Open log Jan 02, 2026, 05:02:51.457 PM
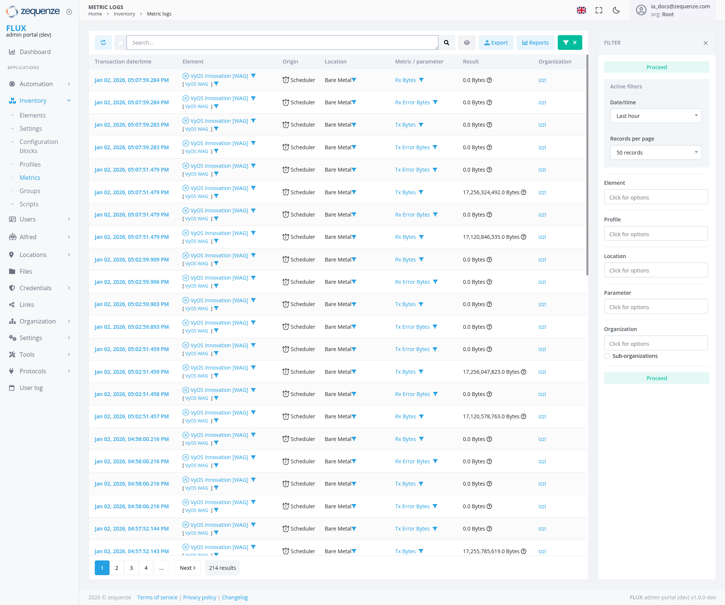Viewport: 725px width, 605px height. point(131,416)
